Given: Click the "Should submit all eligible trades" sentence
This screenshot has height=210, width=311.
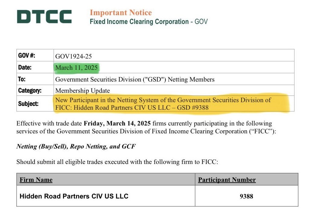Looking at the screenshot, I should coord(117,162).
